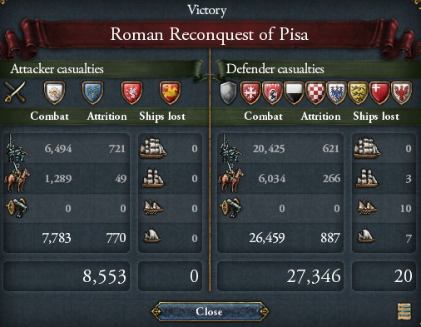
Task: Select the black-and-white striped defender shield
Action: coord(294,93)
